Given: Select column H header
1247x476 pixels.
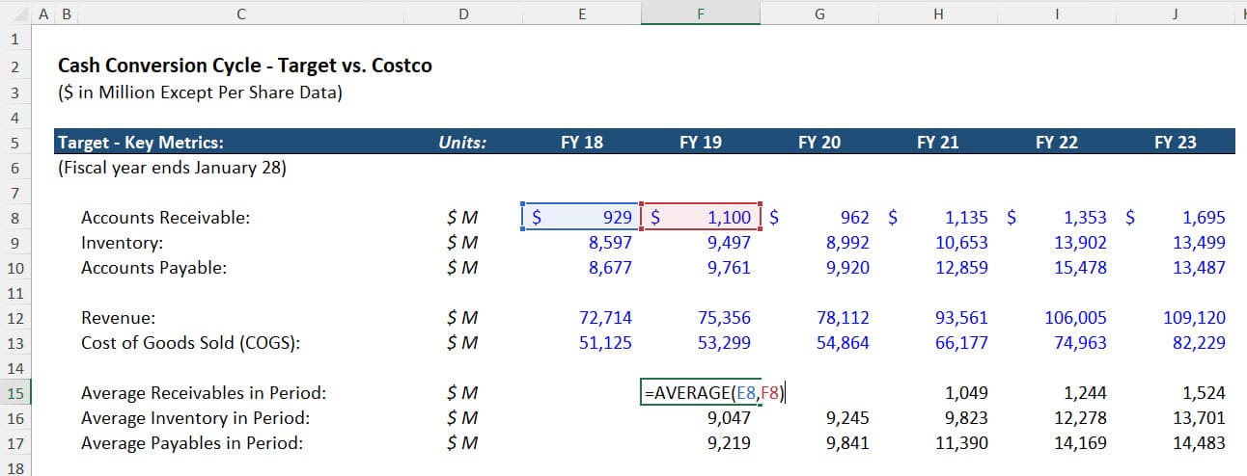Looking at the screenshot, I should 938,13.
